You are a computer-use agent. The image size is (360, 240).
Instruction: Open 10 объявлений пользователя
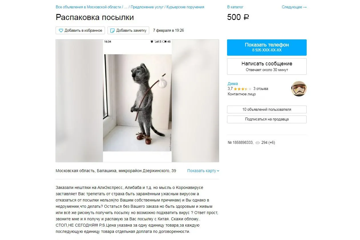tap(267, 109)
